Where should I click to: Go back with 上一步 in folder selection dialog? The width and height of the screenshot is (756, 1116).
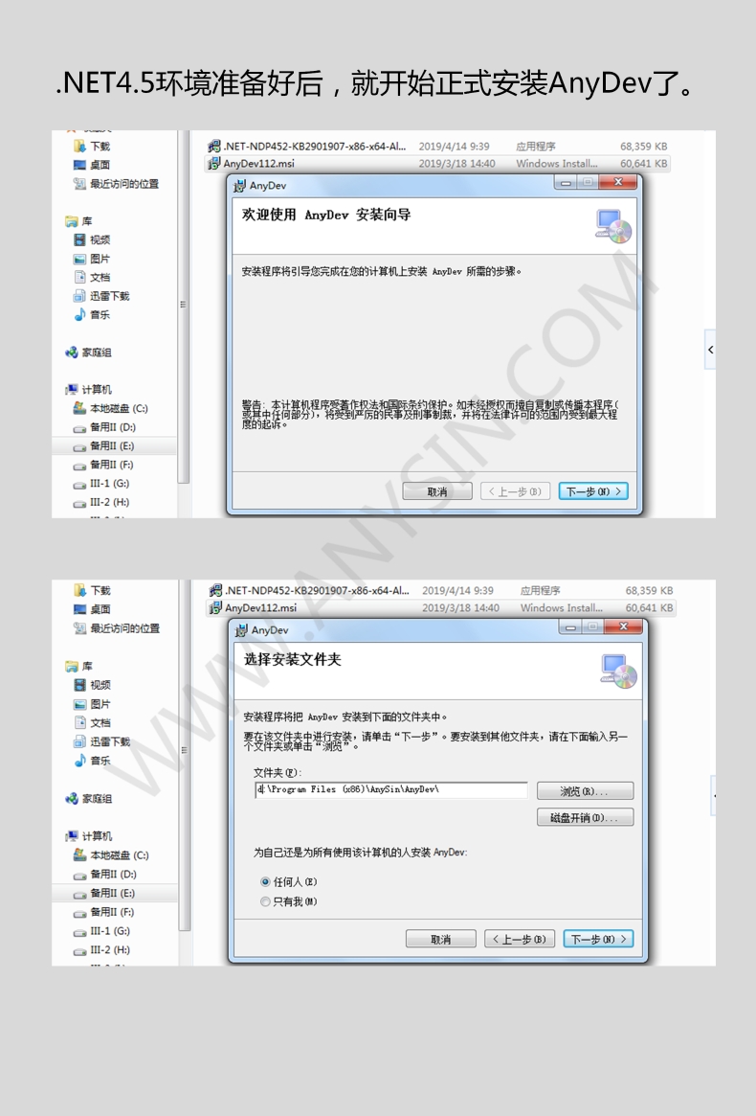[520, 939]
